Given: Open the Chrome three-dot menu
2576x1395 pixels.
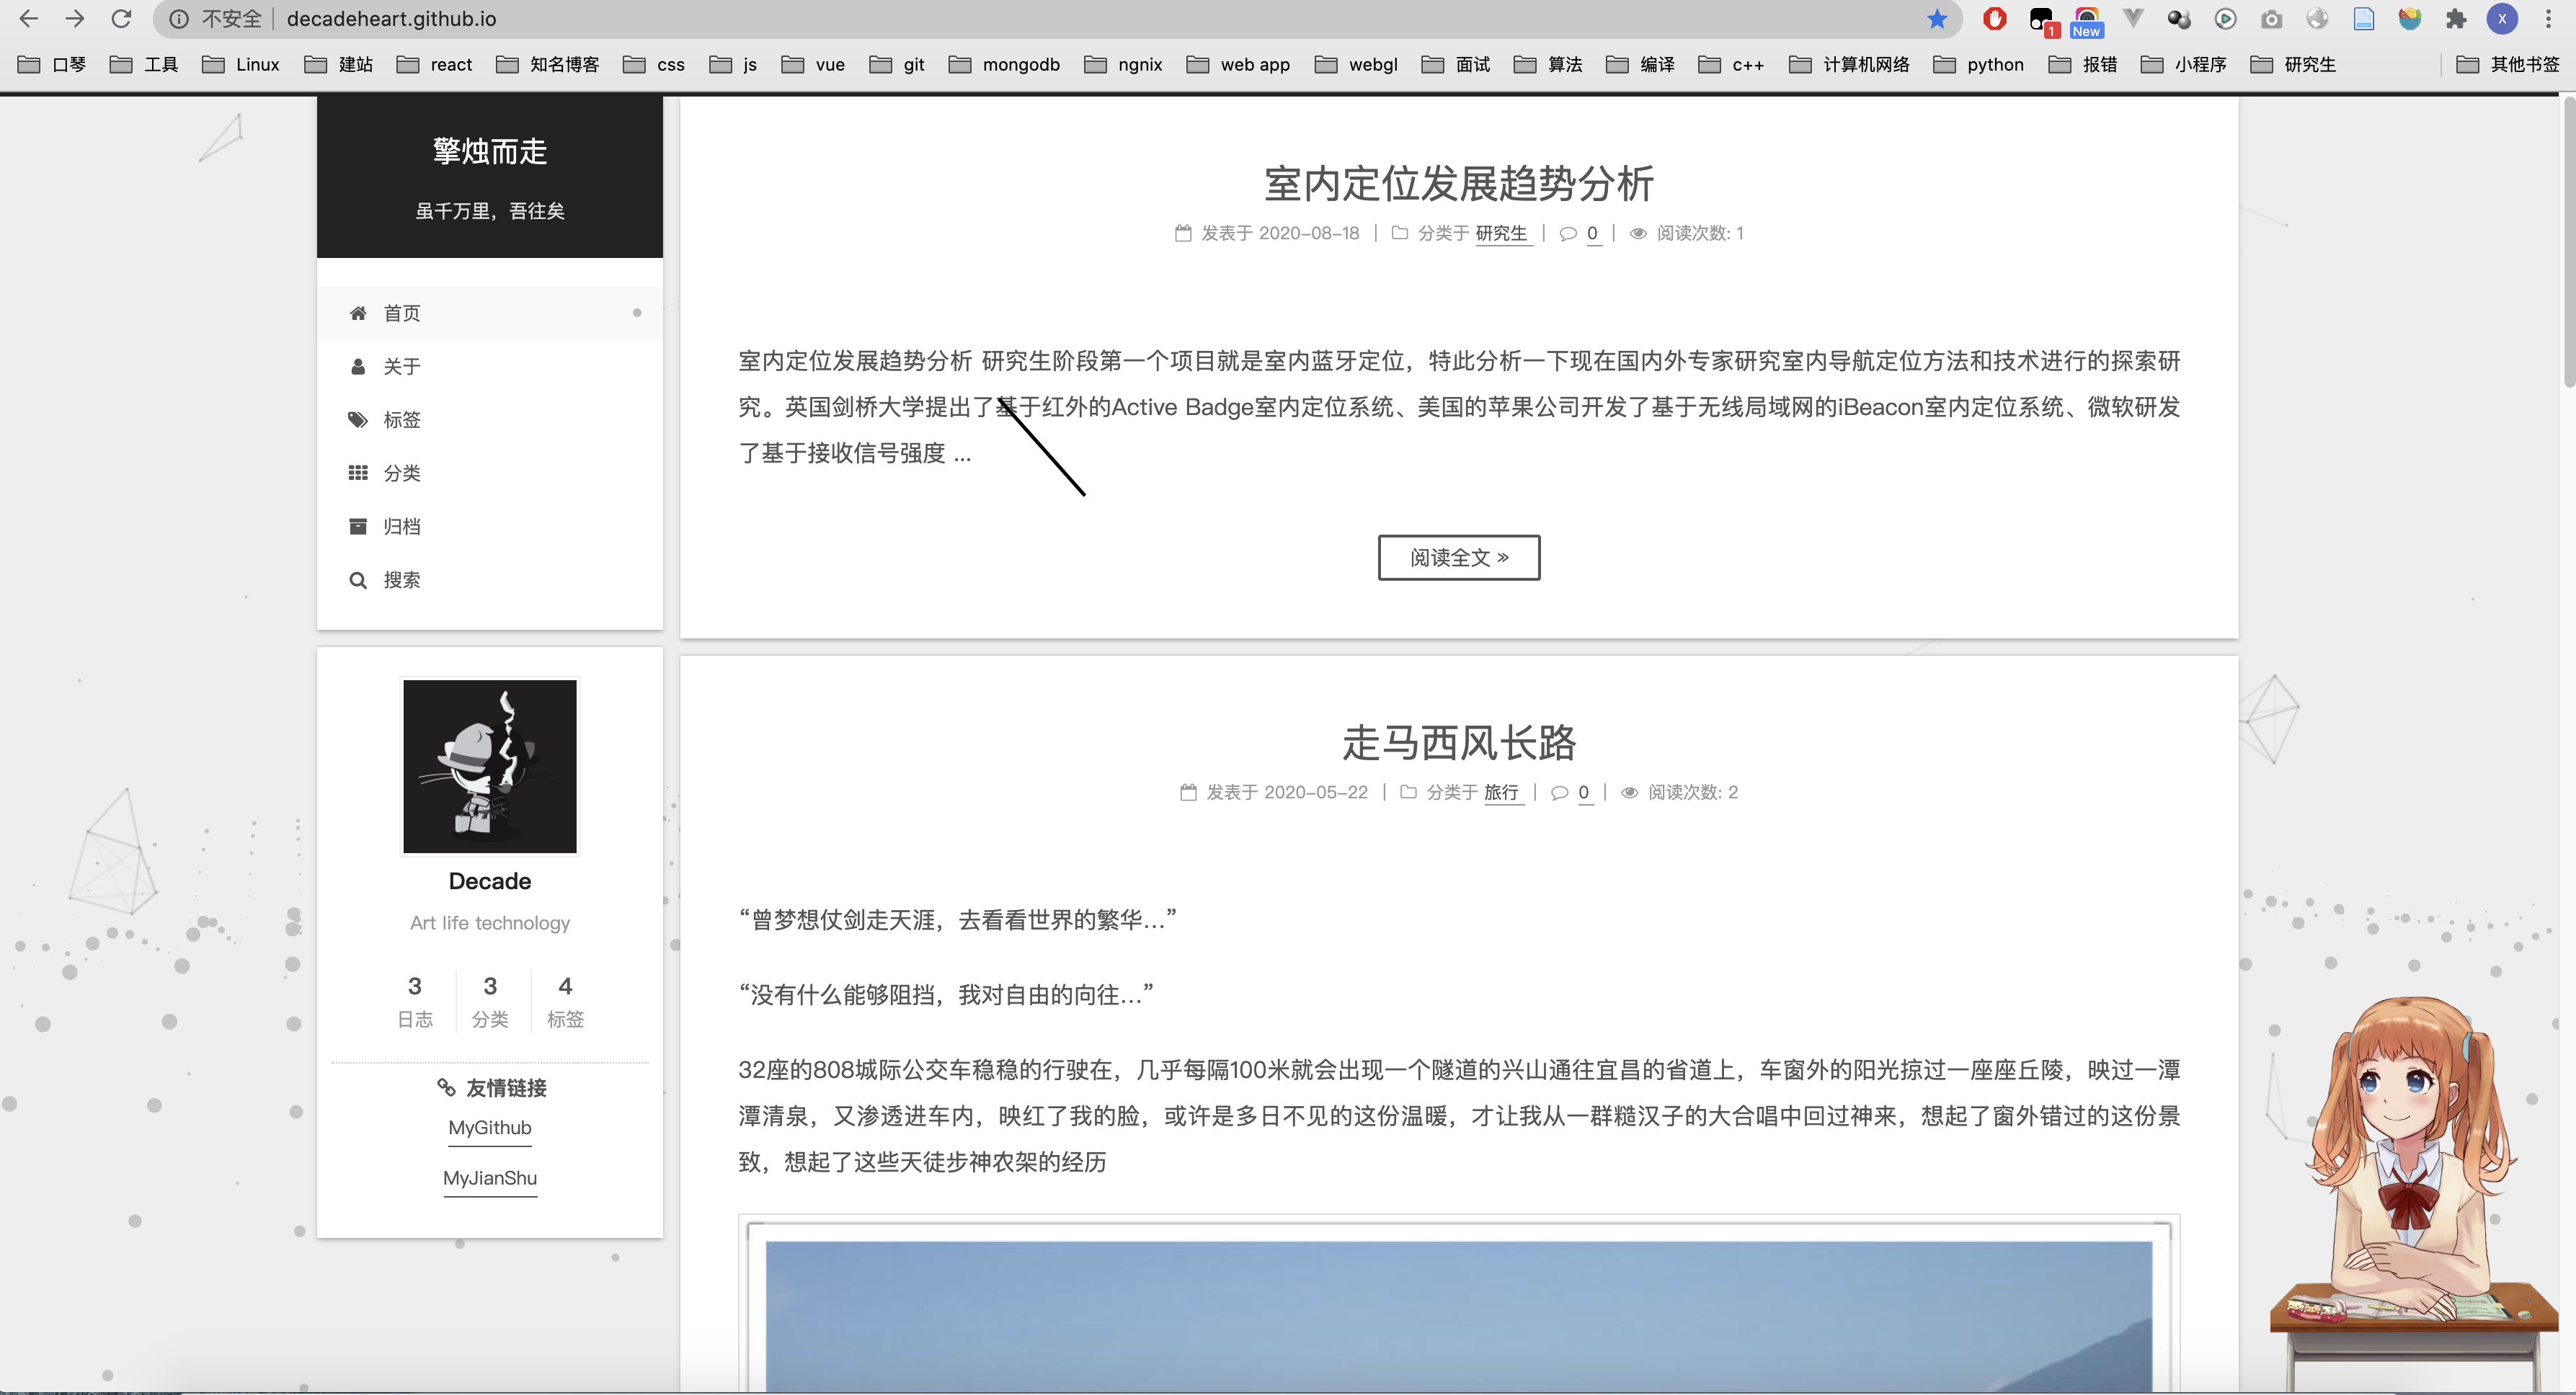Looking at the screenshot, I should pyautogui.click(x=2549, y=19).
